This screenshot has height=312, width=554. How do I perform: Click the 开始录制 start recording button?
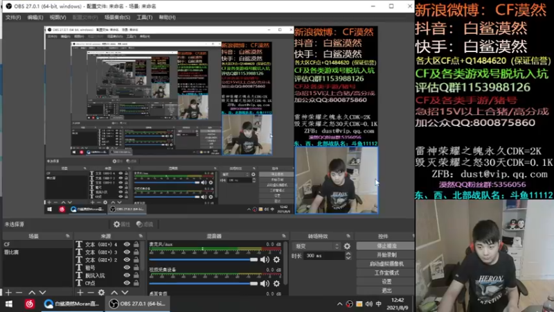(x=386, y=254)
